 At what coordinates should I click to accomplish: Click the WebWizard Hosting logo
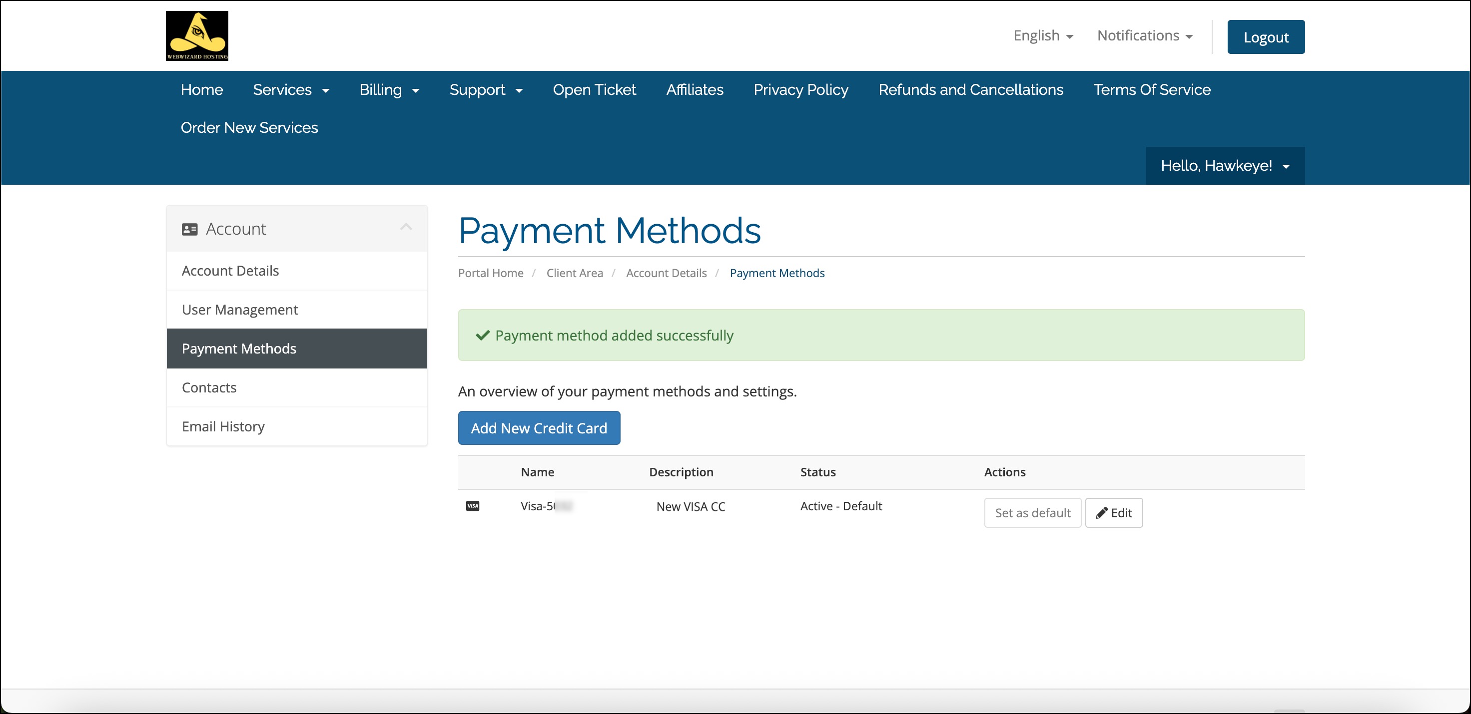click(197, 35)
